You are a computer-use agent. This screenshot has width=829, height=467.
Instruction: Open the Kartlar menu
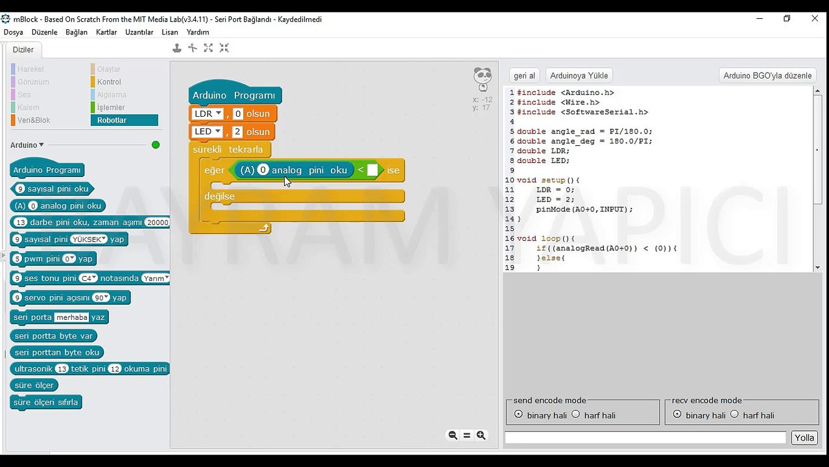pyautogui.click(x=106, y=32)
